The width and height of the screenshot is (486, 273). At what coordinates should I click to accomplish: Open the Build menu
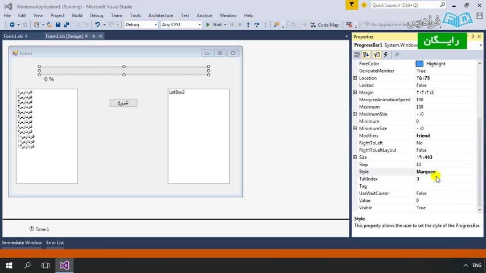(77, 15)
